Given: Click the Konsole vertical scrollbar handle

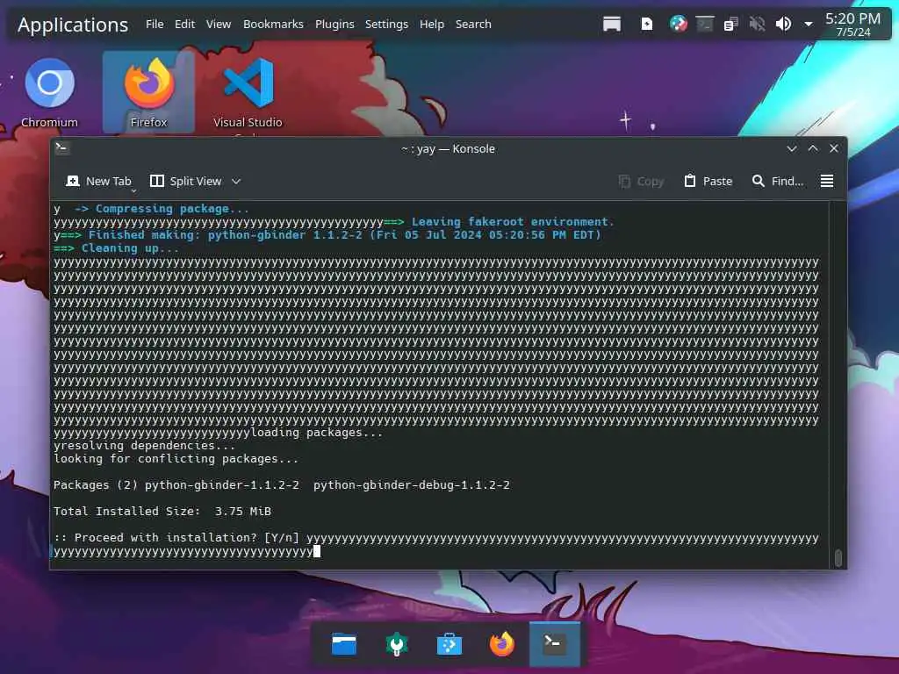Looking at the screenshot, I should (x=838, y=557).
